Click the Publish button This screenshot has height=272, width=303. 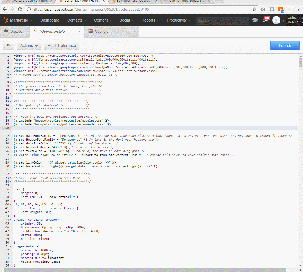tap(285, 46)
